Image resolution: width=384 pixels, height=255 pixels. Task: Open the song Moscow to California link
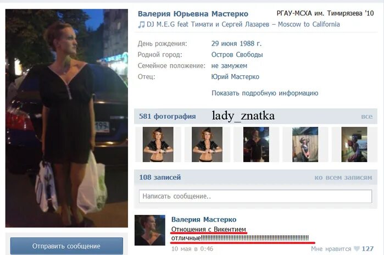243,25
